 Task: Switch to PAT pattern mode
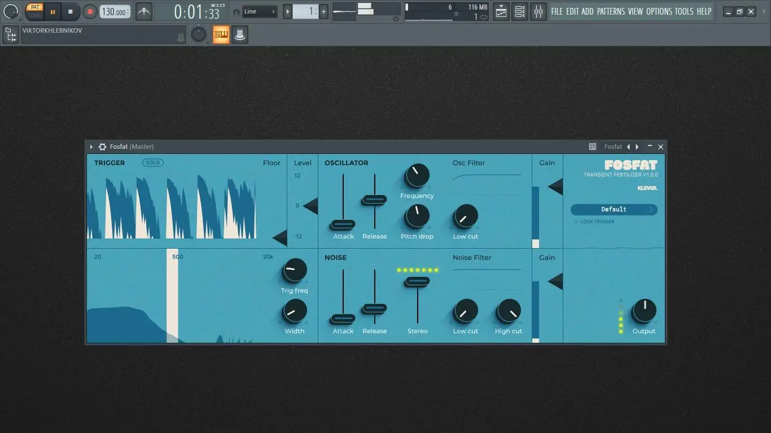pyautogui.click(x=35, y=7)
